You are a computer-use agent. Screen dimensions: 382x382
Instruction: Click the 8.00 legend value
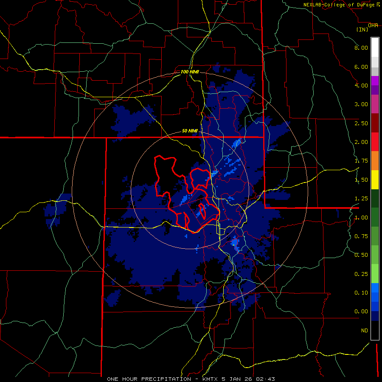[361, 48]
